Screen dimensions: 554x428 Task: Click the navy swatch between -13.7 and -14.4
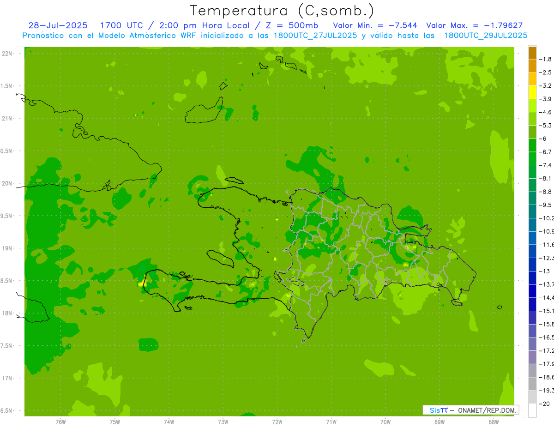[x=532, y=291]
